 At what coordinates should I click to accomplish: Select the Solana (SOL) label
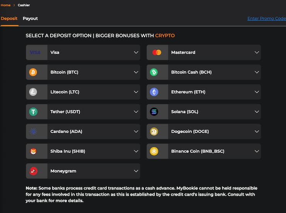tap(185, 112)
